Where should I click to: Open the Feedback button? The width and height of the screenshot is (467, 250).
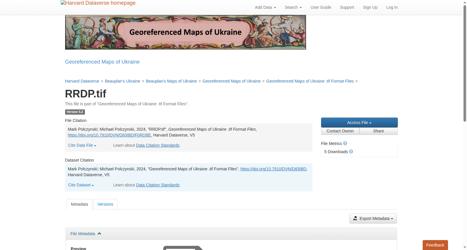435,245
